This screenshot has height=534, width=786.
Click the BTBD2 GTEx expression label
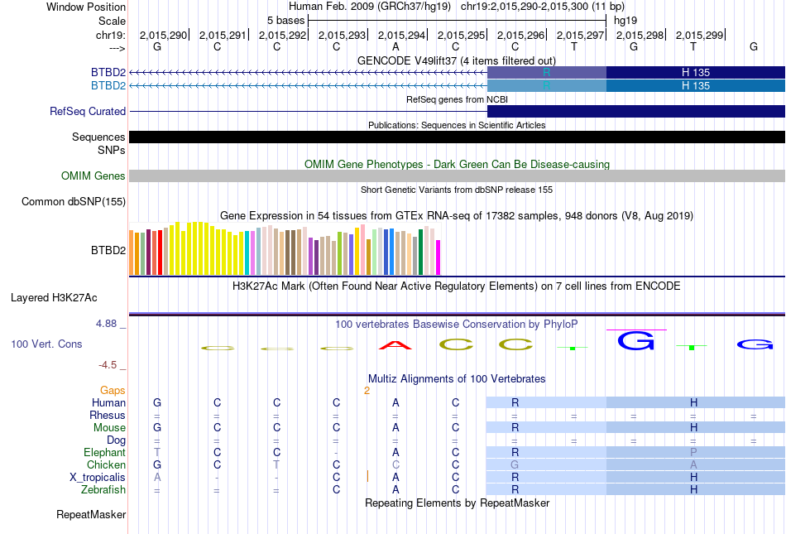click(108, 250)
